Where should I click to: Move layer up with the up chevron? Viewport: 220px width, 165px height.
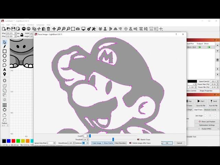click(218, 45)
